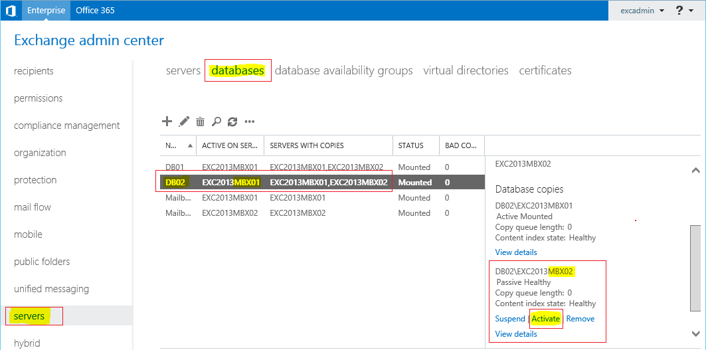Suspend the DB02 copy on MBX02

pyautogui.click(x=510, y=319)
